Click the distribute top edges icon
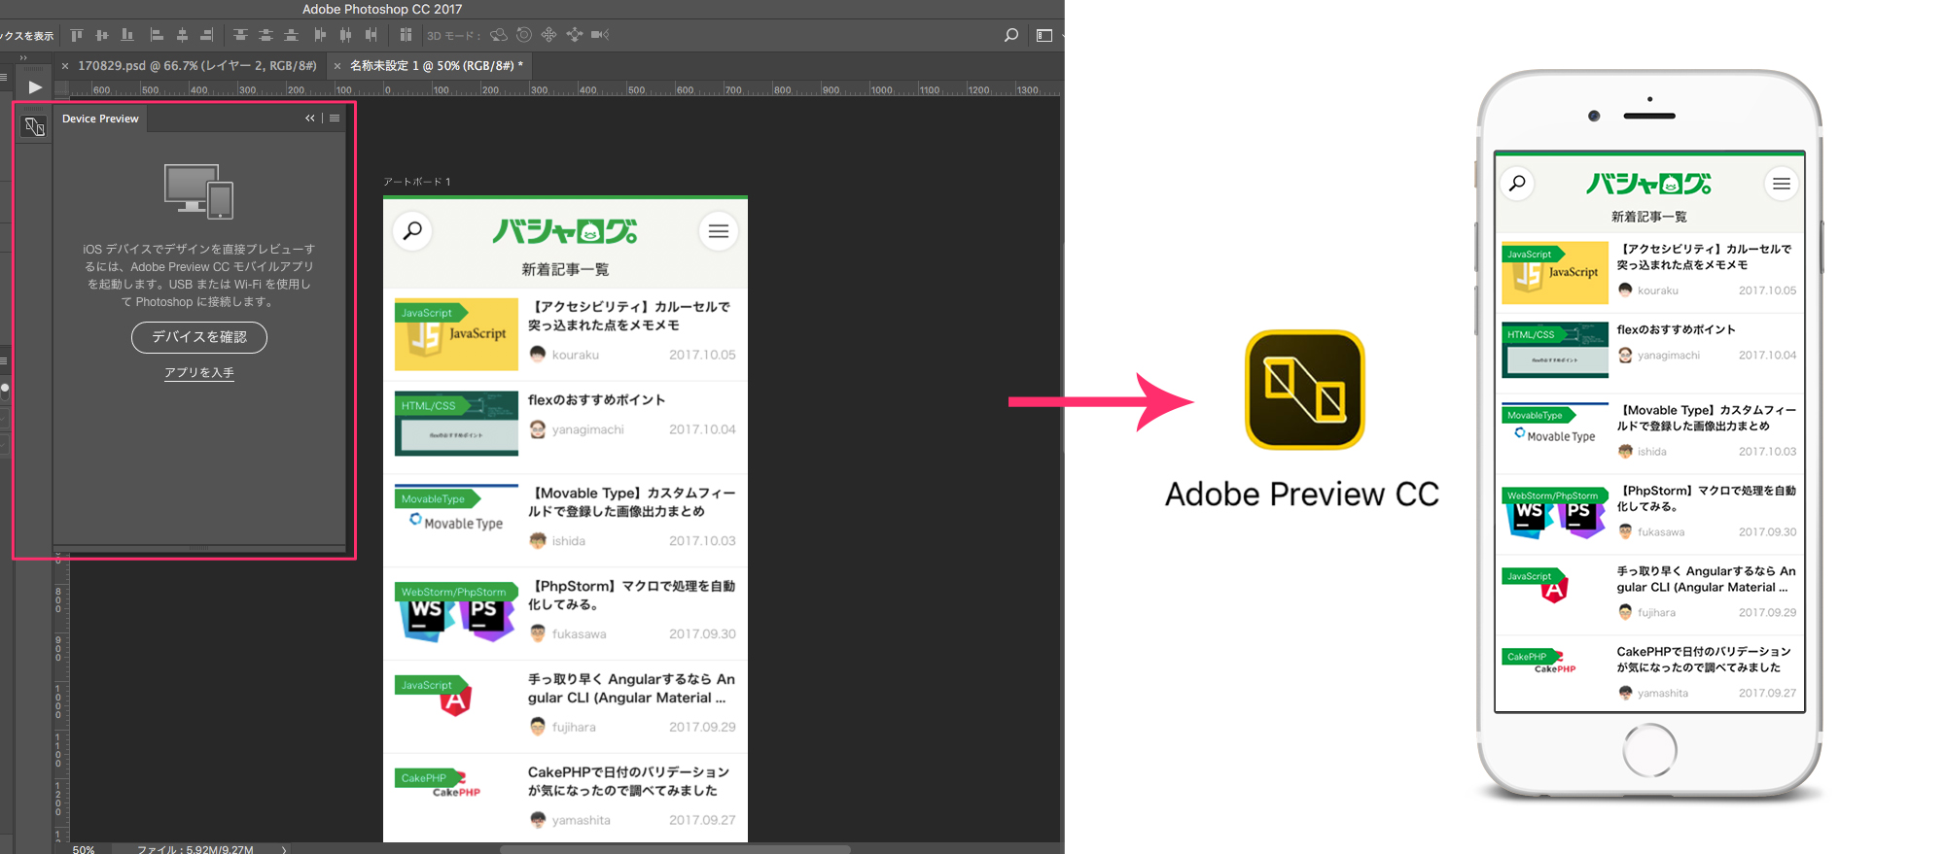The height and width of the screenshot is (854, 1945). click(x=240, y=35)
